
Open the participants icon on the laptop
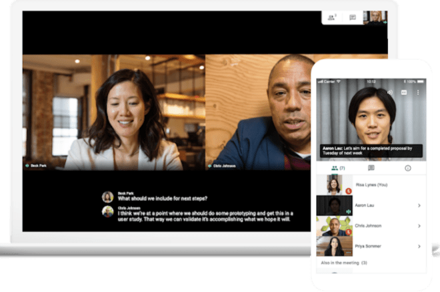pyautogui.click(x=331, y=17)
